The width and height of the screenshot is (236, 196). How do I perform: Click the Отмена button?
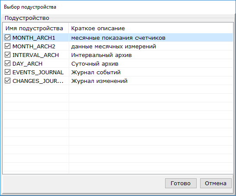click(216, 183)
